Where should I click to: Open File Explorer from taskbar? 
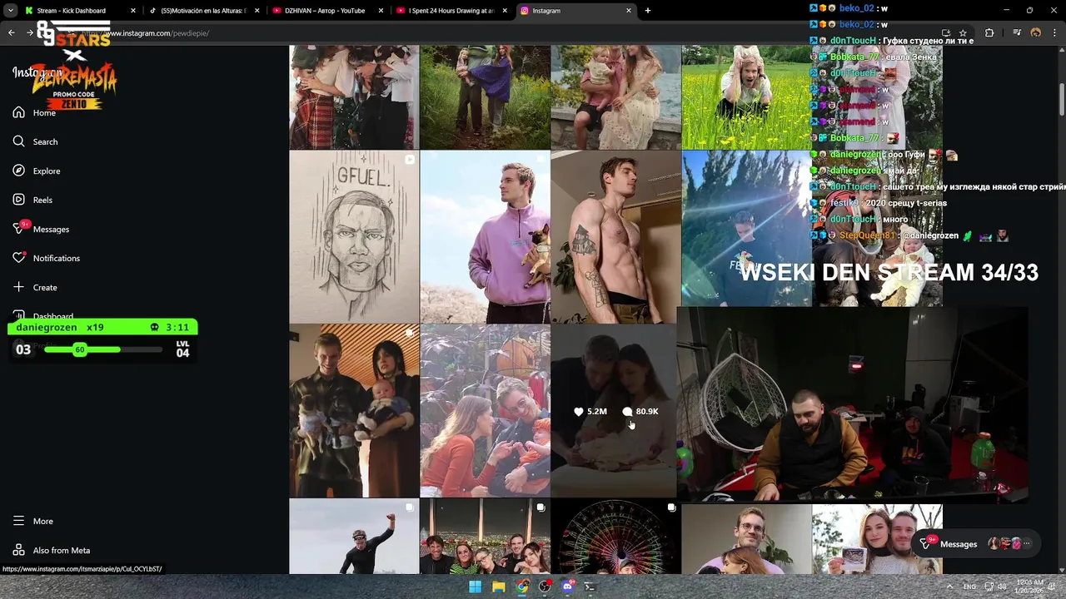[498, 587]
